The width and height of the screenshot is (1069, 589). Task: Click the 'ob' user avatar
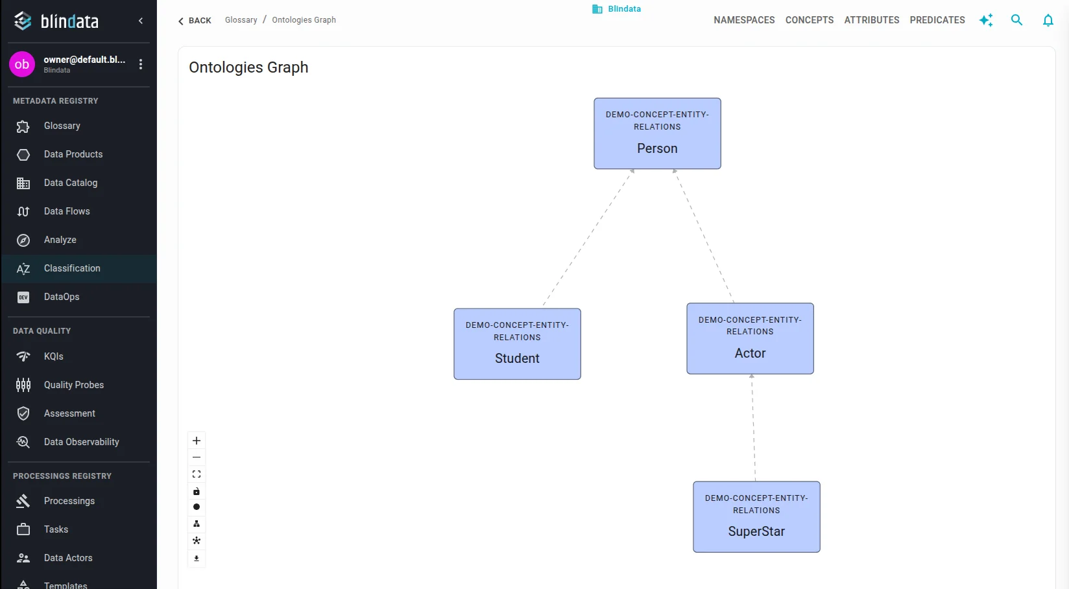coord(22,64)
